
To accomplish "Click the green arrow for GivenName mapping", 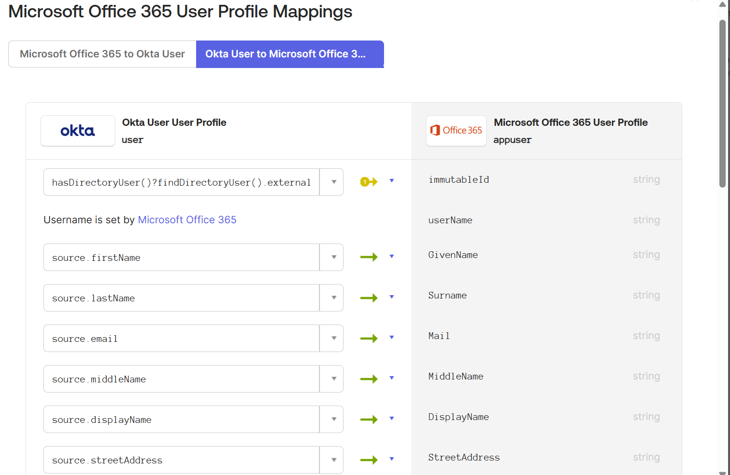I will tap(369, 257).
